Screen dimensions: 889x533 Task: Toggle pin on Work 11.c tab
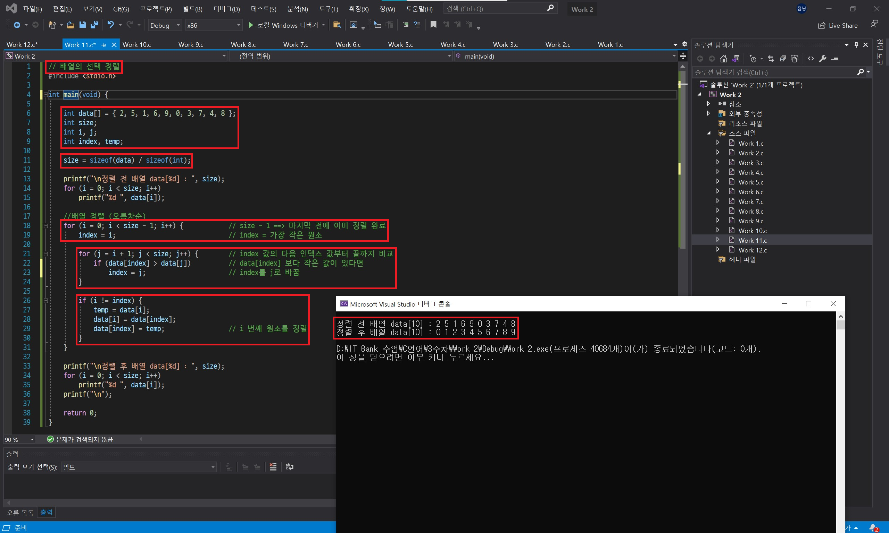point(103,45)
